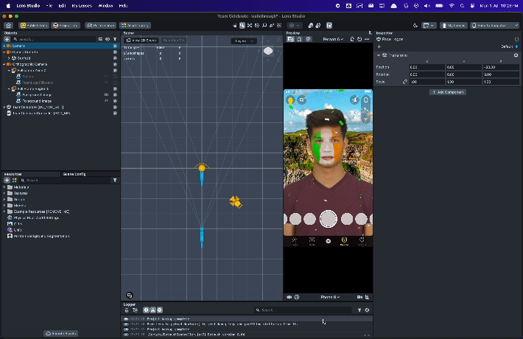
Task: Open the Layers dropdown in the Scene panel
Action: [x=243, y=41]
